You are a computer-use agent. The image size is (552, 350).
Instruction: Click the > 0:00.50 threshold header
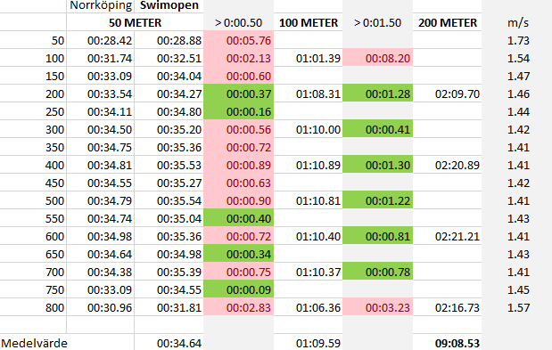coord(239,22)
